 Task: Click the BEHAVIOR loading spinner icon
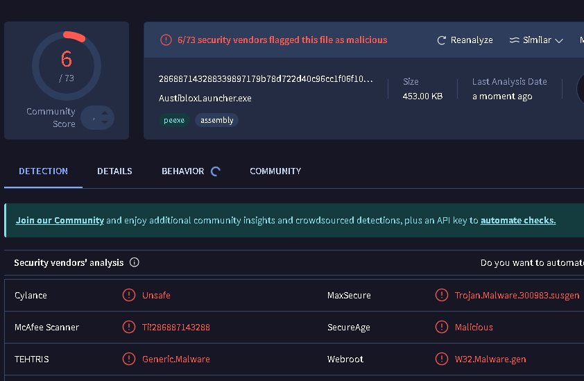[x=216, y=171]
